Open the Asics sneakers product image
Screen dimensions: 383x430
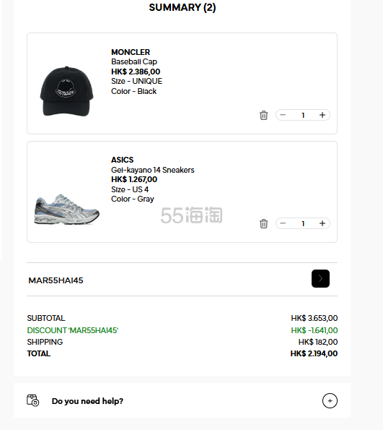(66, 210)
